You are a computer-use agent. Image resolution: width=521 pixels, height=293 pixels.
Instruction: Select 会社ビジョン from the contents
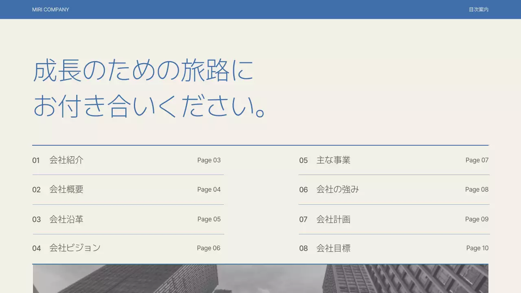(x=75, y=248)
